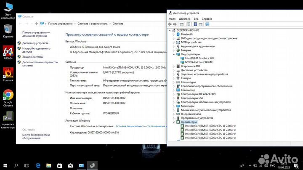Open Настройка удаленного доступа link
The image size is (303, 170).
[x=36, y=50]
